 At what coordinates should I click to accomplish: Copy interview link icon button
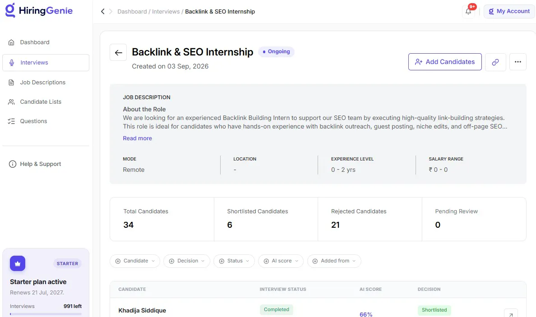click(495, 62)
